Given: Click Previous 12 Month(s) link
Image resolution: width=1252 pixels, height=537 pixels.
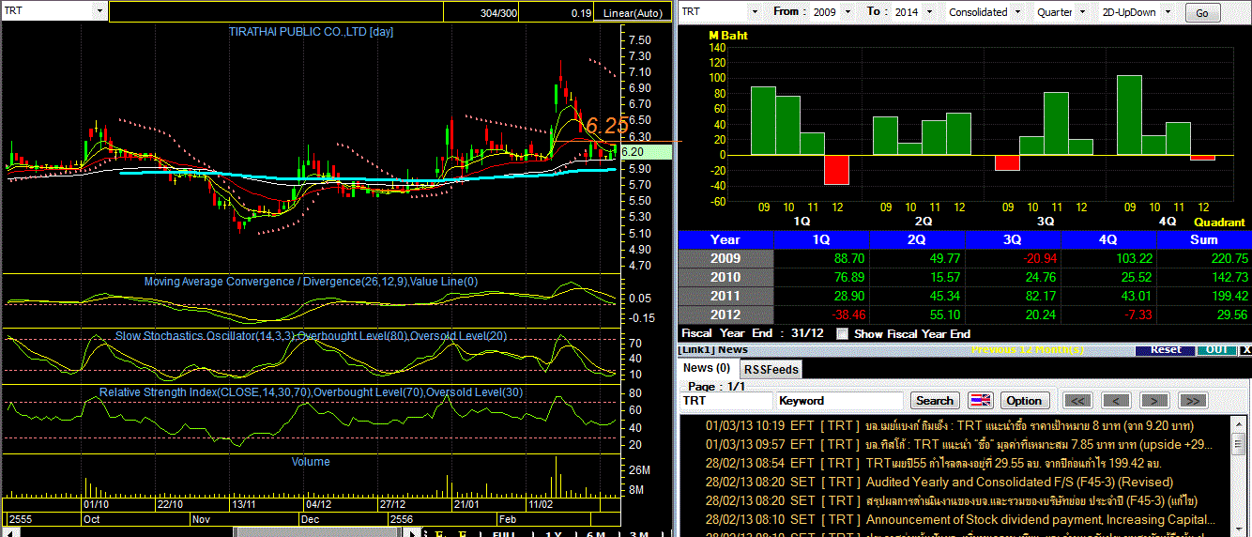Looking at the screenshot, I should pyautogui.click(x=1027, y=349).
